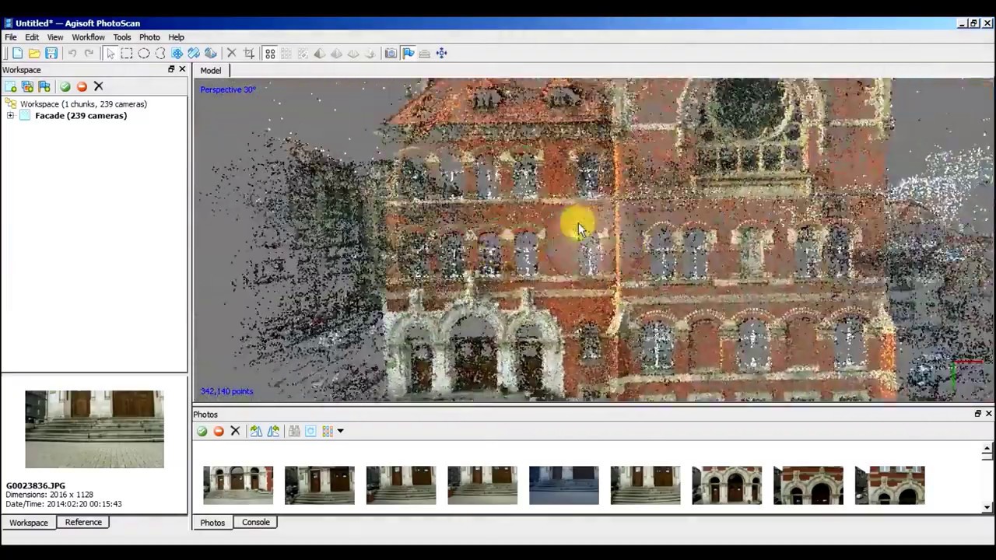996x560 pixels.
Task: Undo the last action
Action: coord(72,53)
